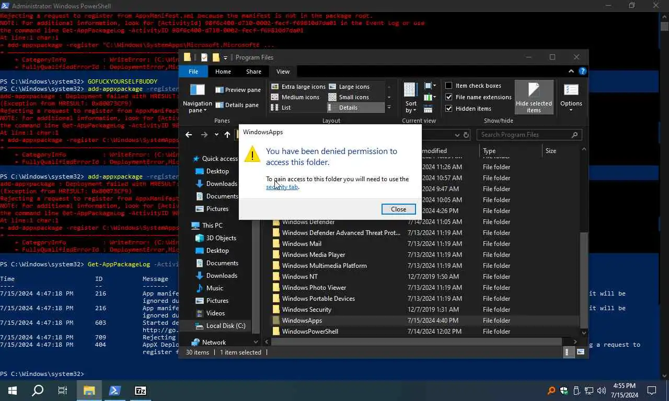Select Quick access in navigation pane

220,159
